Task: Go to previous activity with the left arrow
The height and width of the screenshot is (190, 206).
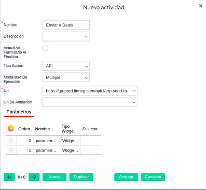Action: coord(9,177)
